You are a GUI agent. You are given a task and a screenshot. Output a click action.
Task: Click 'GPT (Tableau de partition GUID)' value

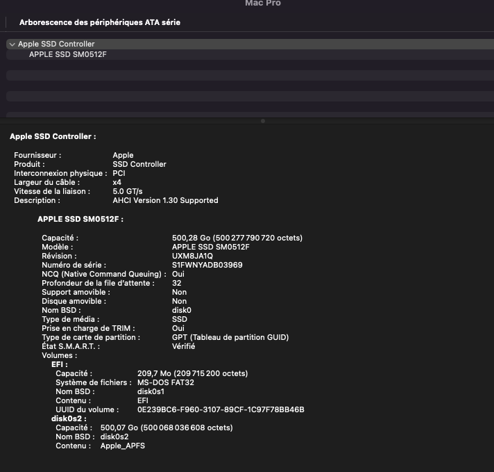point(230,337)
